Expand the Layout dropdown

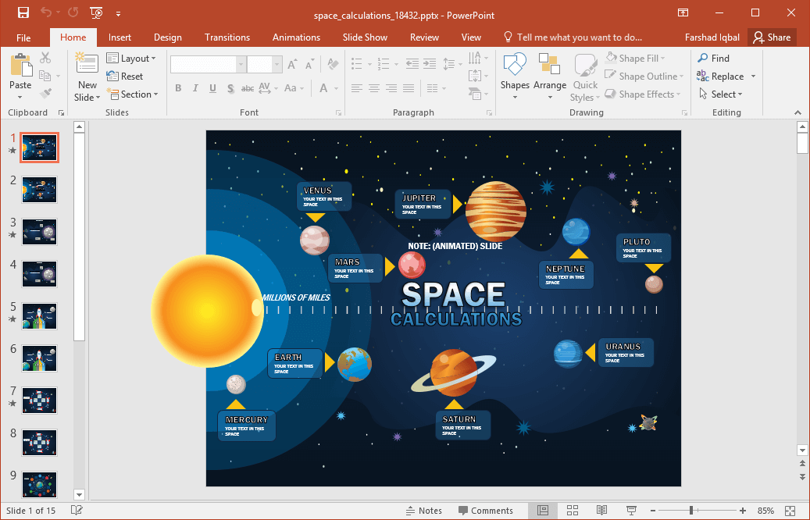click(x=131, y=59)
